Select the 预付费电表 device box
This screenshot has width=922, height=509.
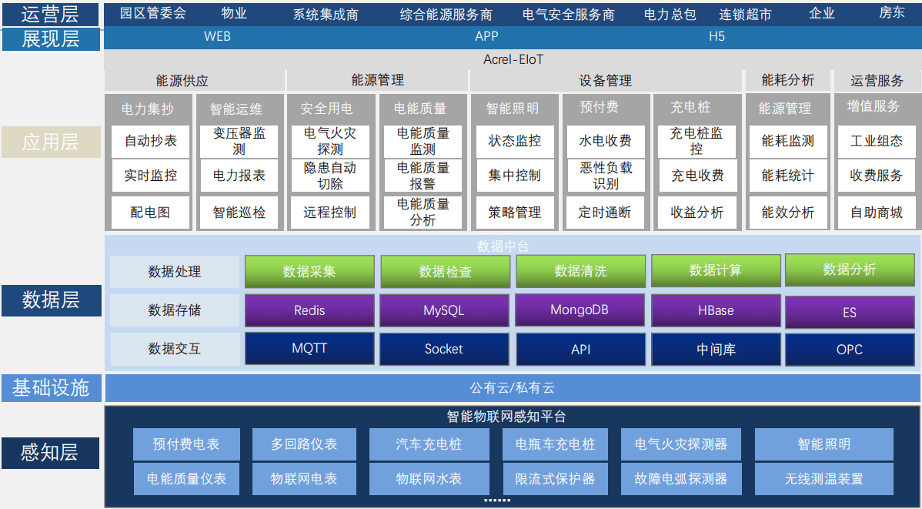186,444
